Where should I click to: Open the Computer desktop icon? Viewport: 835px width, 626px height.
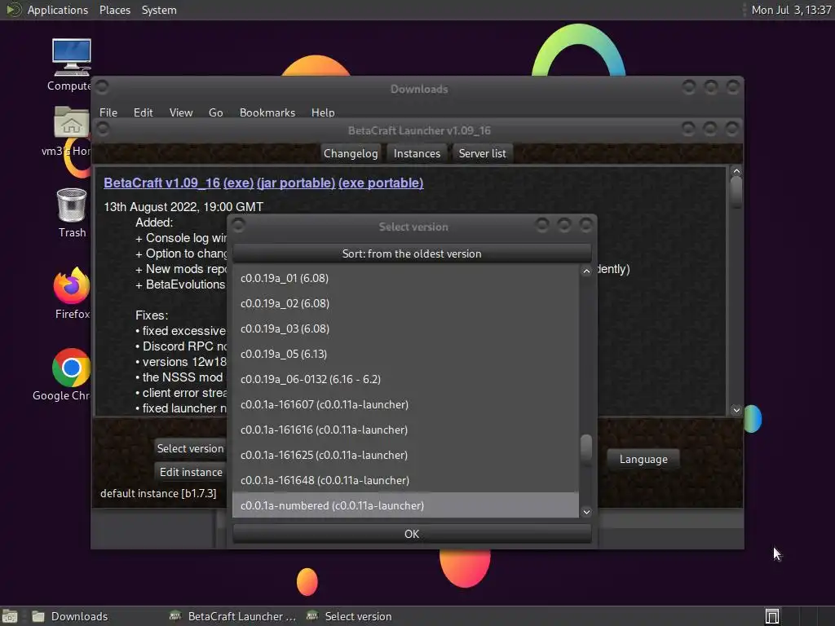tap(72, 65)
